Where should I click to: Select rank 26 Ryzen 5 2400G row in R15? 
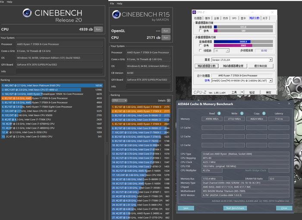pos(141,213)
